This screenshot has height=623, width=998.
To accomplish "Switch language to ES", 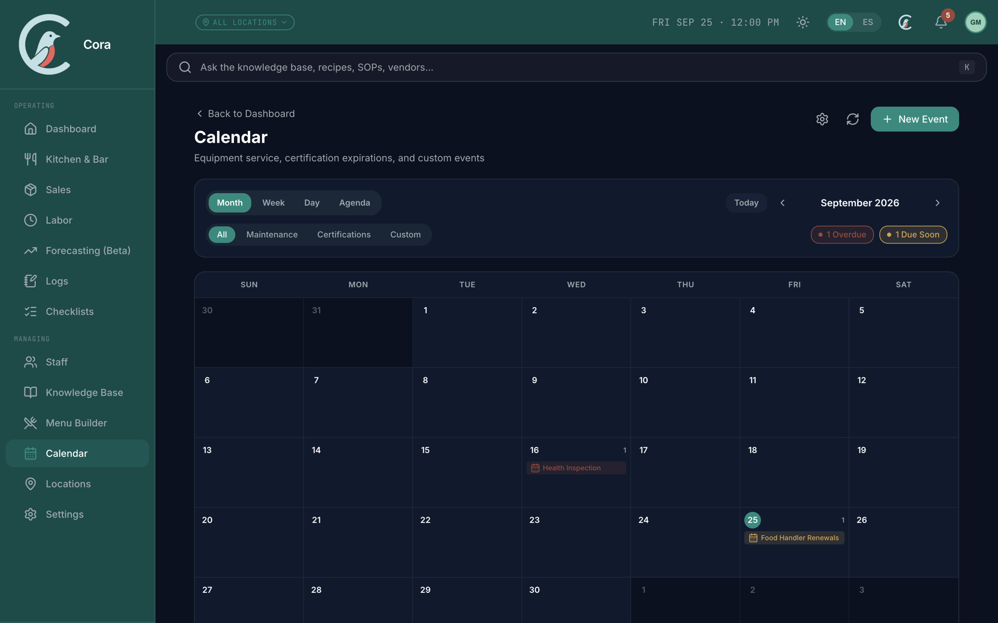I will click(868, 22).
